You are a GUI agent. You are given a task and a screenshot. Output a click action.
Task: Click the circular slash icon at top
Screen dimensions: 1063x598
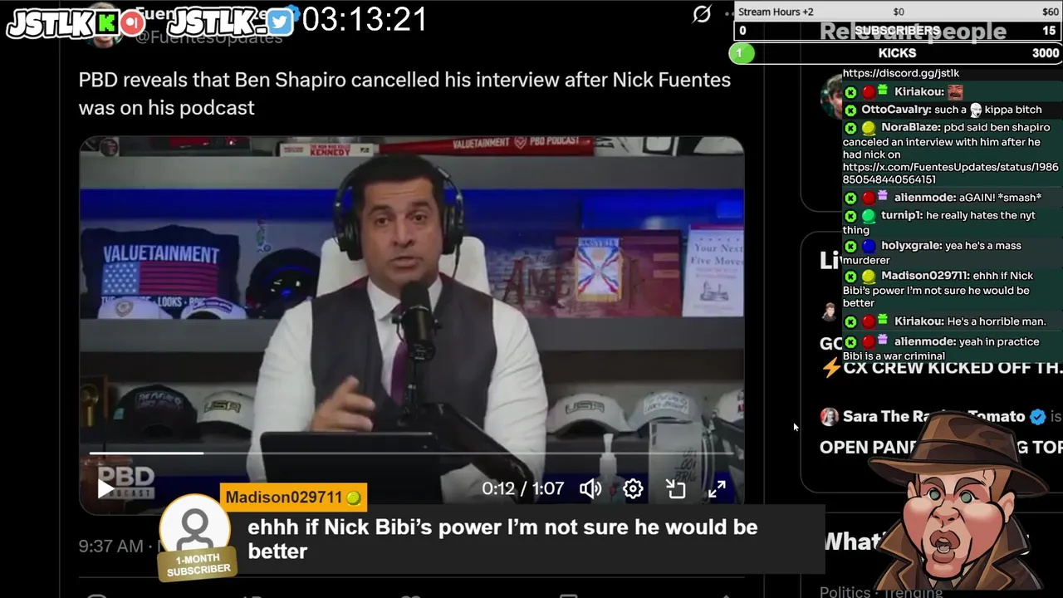702,14
